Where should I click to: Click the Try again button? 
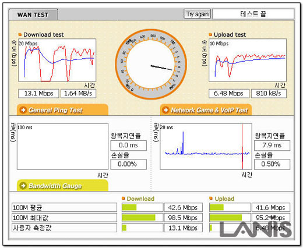[x=198, y=14]
